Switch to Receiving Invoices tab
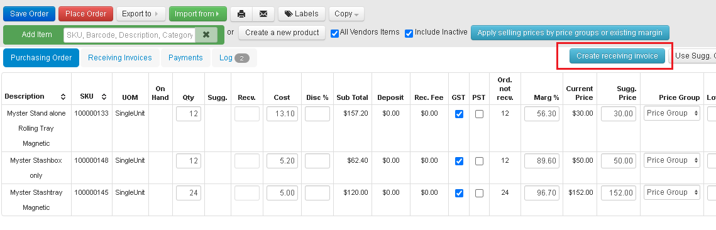 point(119,58)
